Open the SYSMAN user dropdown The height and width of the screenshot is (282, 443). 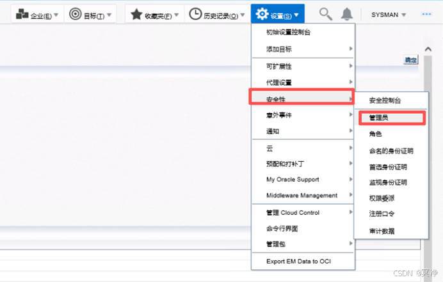pyautogui.click(x=389, y=15)
